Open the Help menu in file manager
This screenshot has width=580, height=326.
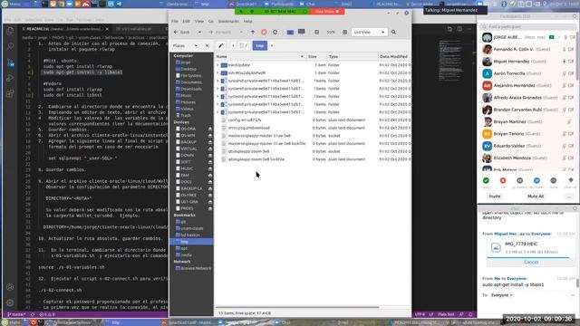point(247,22)
